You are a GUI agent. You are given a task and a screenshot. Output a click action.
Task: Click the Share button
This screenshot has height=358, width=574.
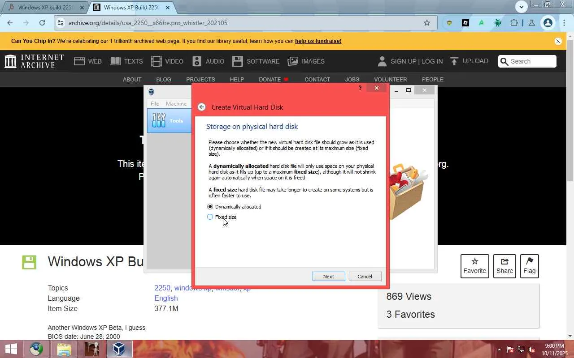504,266
